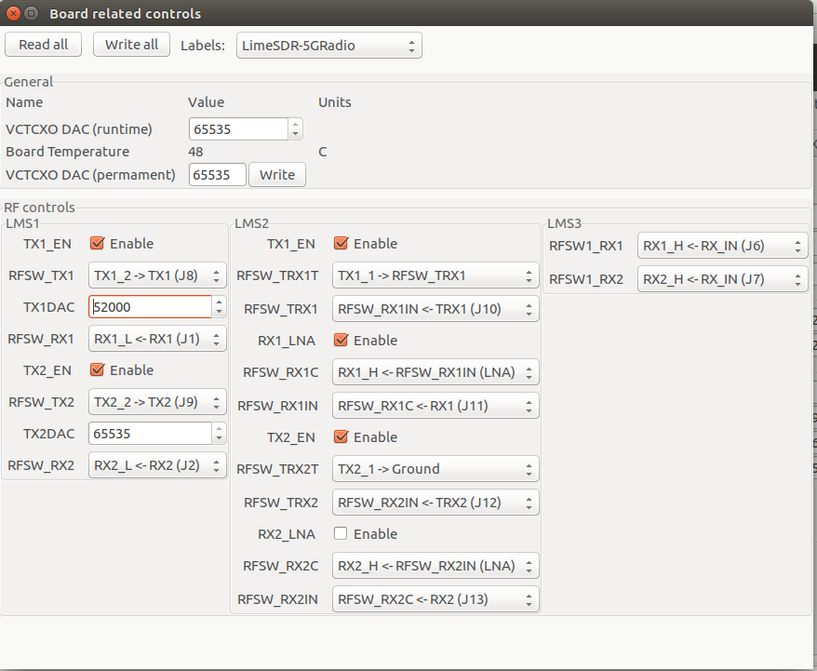
Task: Toggle LMS1 TX2_EN Enable checkbox
Action: coord(97,370)
